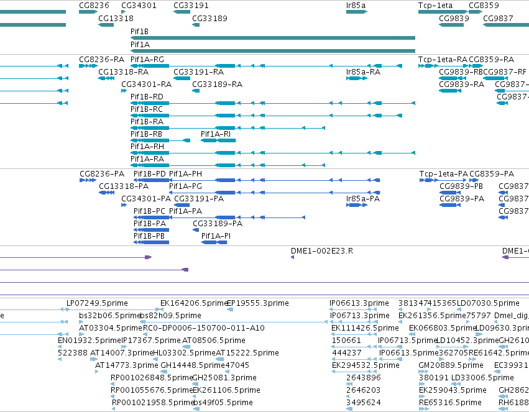
Task: Select the LP07249.5prime EST
Action: [112, 309]
